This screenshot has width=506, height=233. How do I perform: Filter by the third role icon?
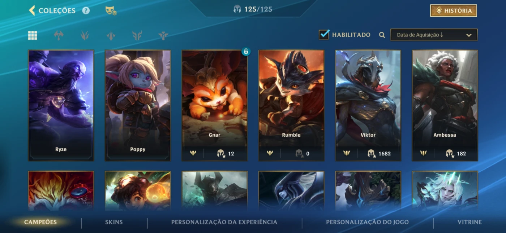pos(111,35)
